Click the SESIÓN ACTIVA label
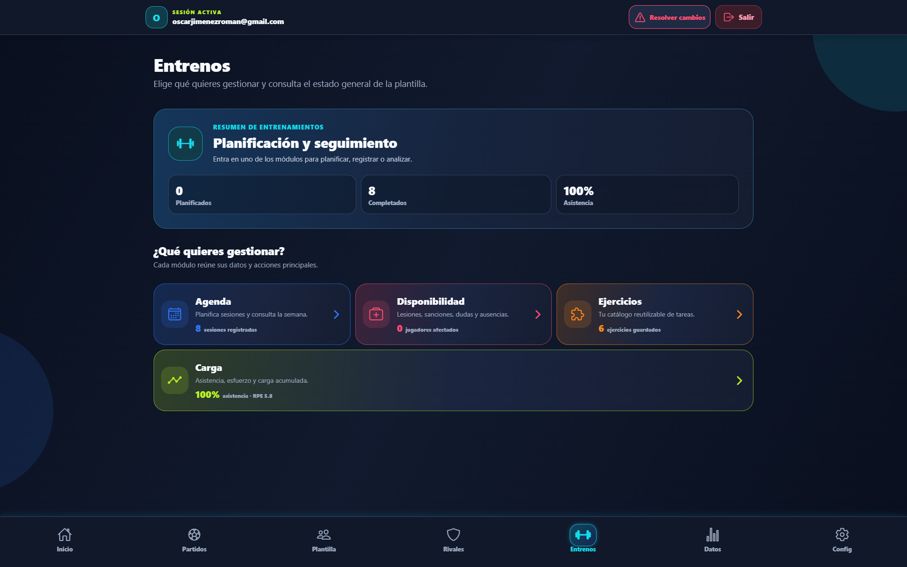Screen dimensions: 907x567 click(x=197, y=12)
